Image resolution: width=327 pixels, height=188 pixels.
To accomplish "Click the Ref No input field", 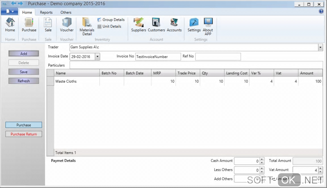I will pyautogui.click(x=218, y=56).
